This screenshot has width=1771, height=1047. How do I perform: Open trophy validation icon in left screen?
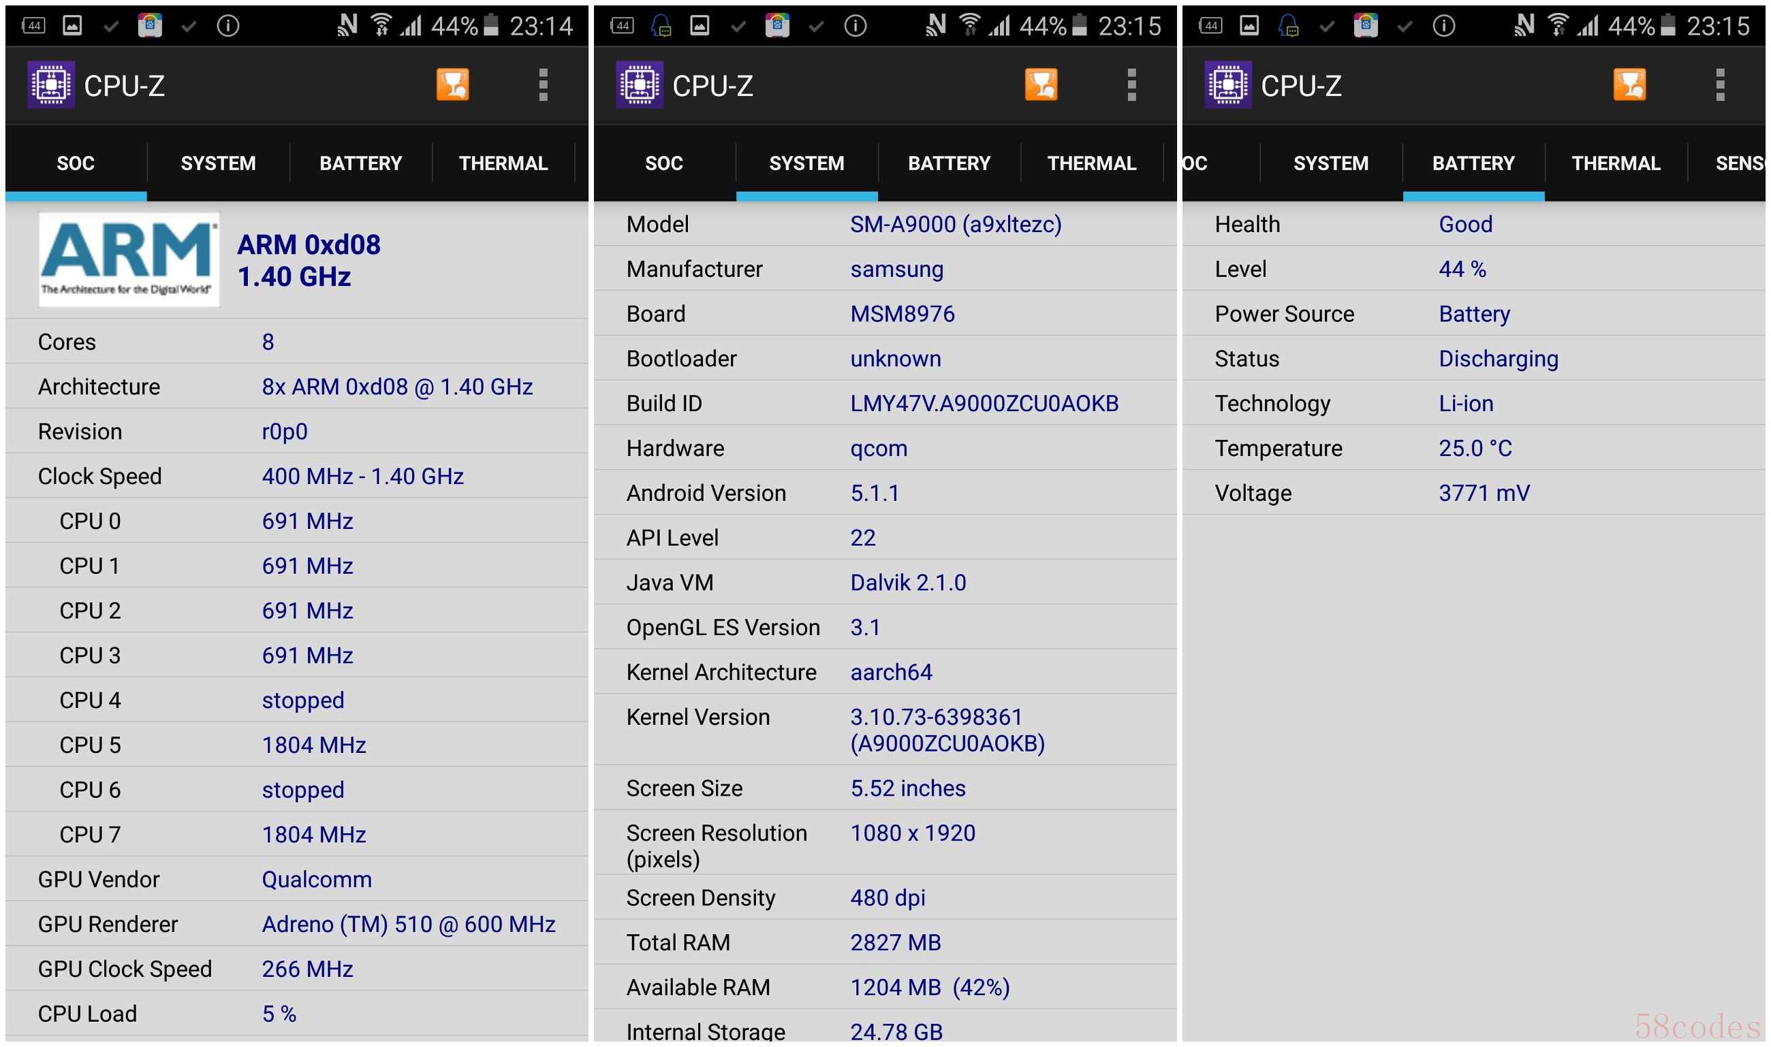(x=452, y=84)
